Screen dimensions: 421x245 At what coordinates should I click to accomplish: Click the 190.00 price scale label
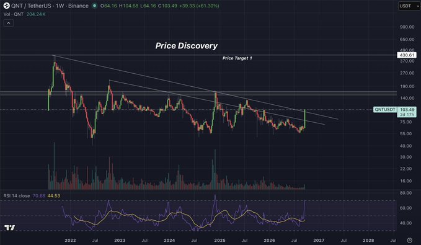[x=407, y=86]
